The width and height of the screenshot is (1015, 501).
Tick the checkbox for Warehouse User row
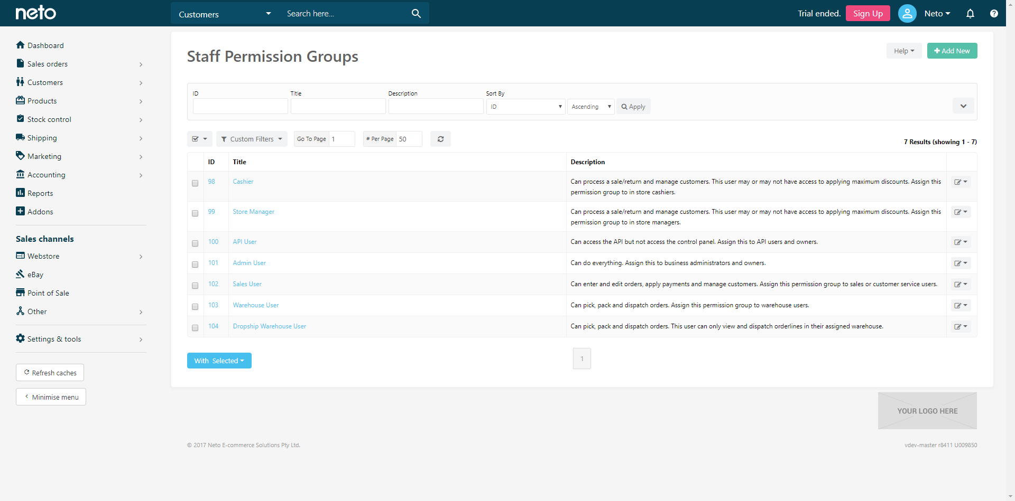click(x=195, y=307)
